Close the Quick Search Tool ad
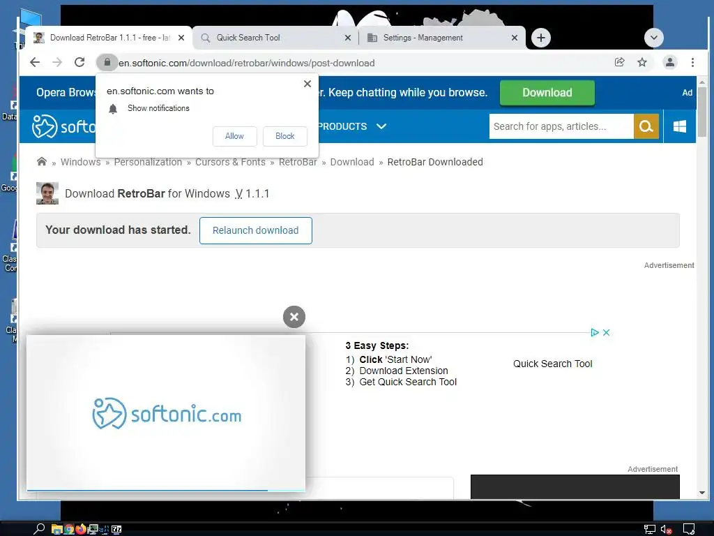The image size is (714, 536). click(606, 333)
